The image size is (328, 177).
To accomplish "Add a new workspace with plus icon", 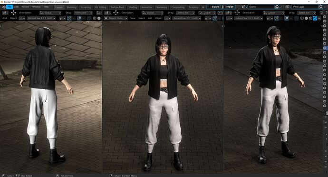I will click(x=203, y=7).
